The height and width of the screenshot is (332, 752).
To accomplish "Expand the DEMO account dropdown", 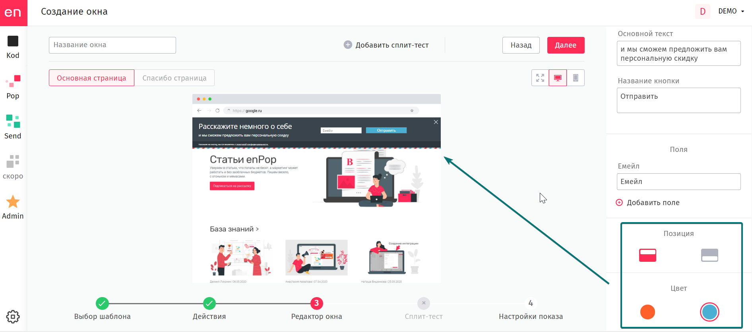I will (x=731, y=12).
